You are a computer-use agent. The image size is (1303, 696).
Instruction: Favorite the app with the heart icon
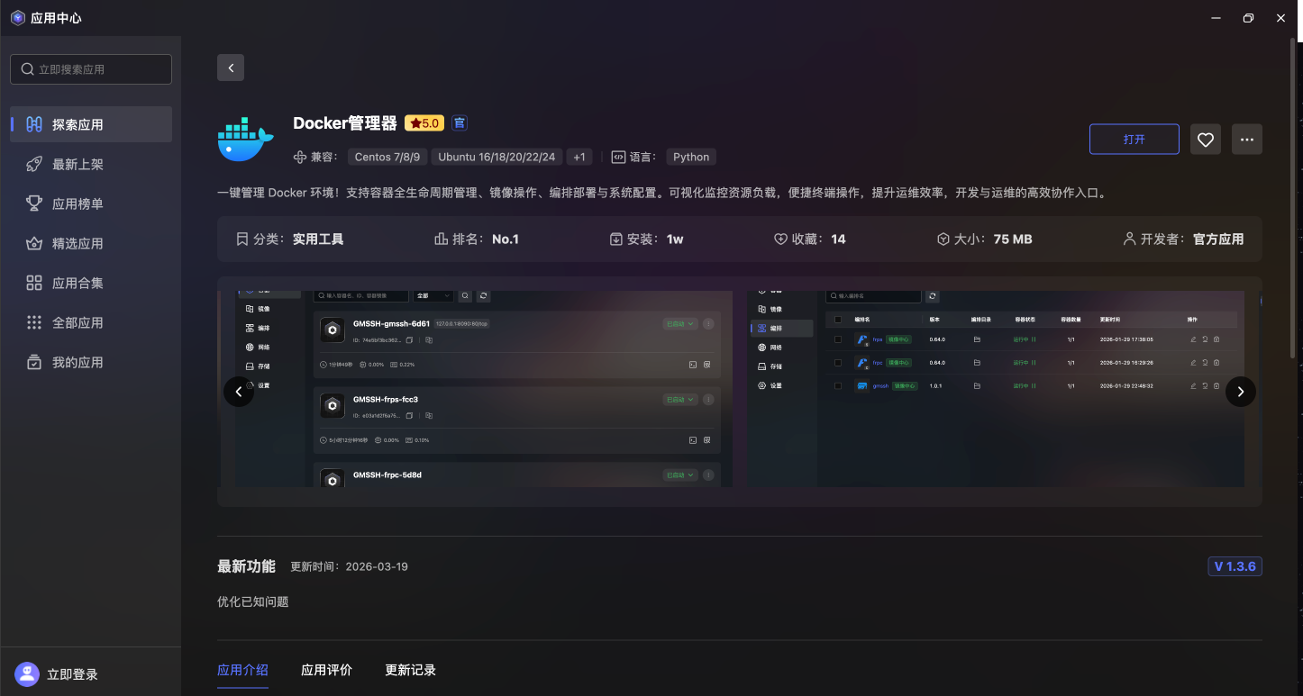click(x=1206, y=140)
